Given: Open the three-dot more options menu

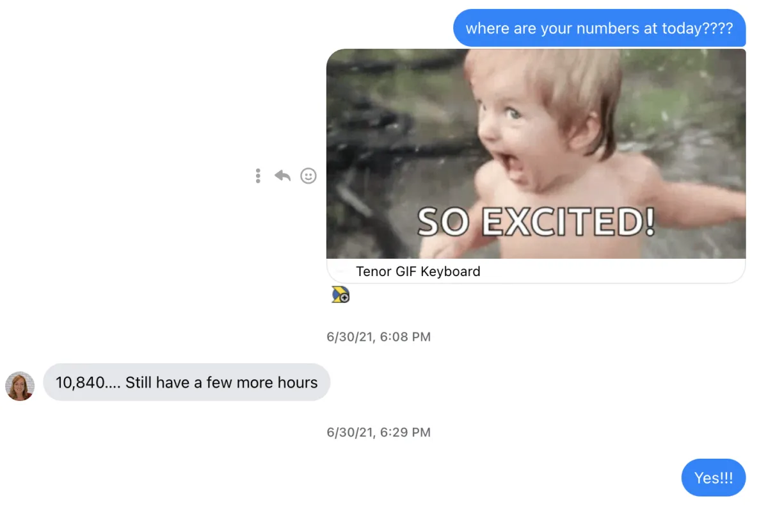Looking at the screenshot, I should (258, 176).
